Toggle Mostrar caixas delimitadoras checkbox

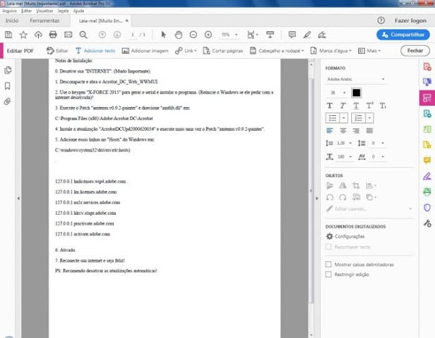coord(329,264)
